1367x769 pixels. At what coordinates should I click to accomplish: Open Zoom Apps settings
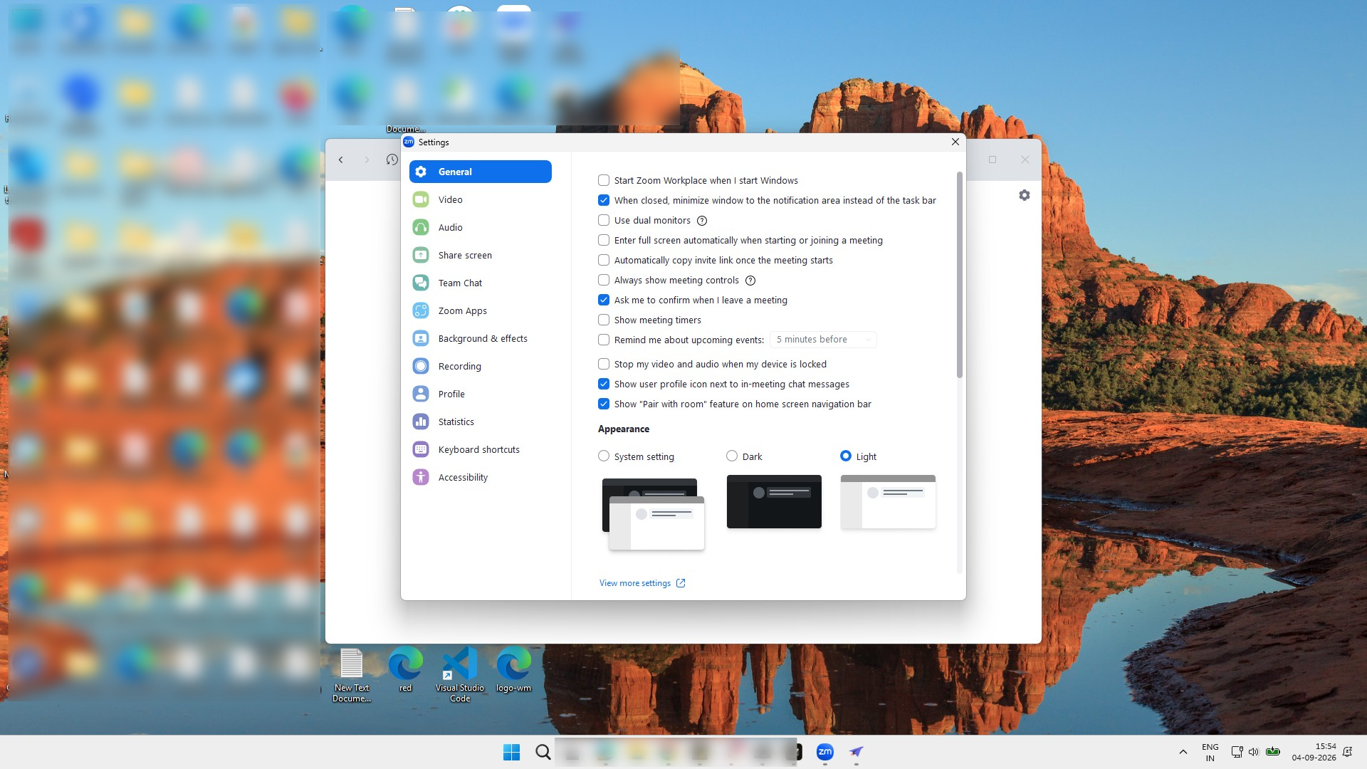(481, 310)
